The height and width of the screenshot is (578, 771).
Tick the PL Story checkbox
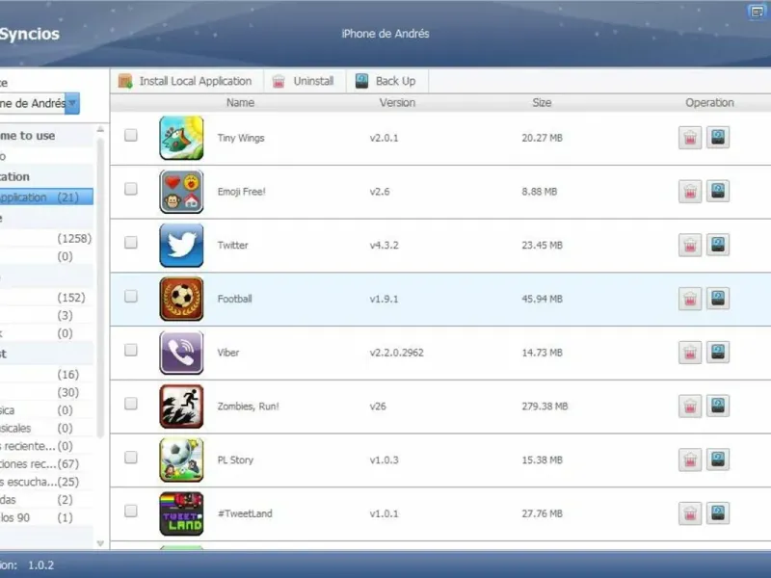point(131,457)
